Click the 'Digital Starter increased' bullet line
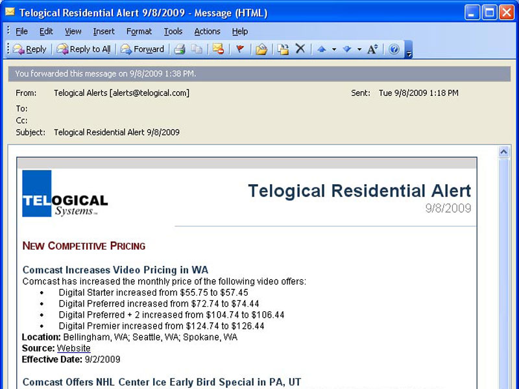 (x=153, y=293)
